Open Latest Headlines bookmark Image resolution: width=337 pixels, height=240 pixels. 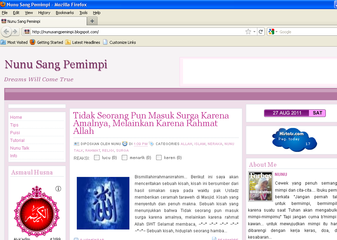[x=83, y=42]
